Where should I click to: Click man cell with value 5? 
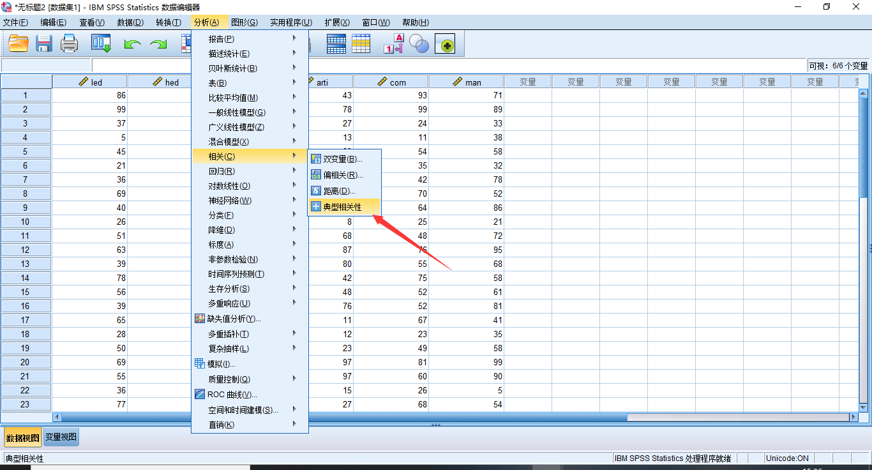coord(467,390)
